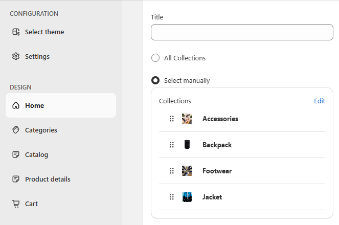
Task: Click the Accessories collection thumbnail
Action: click(x=187, y=119)
